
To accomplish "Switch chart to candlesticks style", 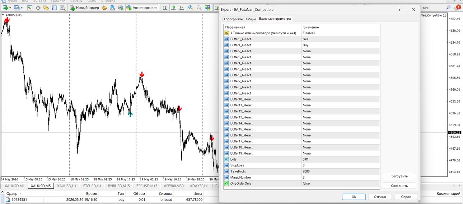I will coord(173,8).
